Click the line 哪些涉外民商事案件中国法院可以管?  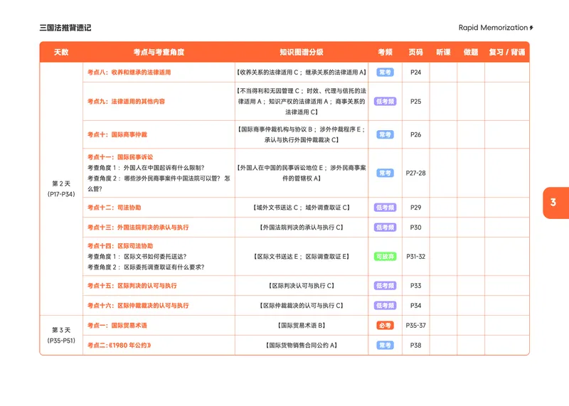(x=173, y=178)
